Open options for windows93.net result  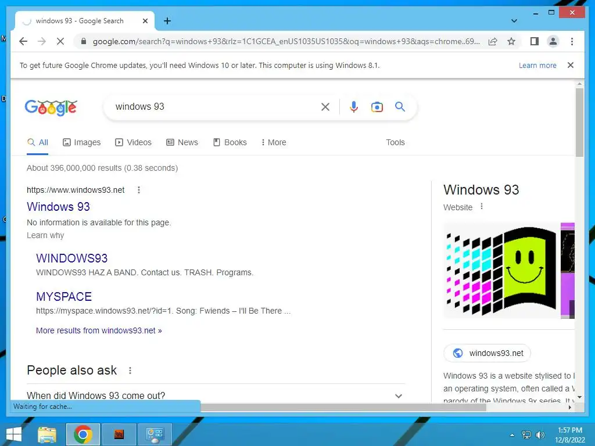click(x=139, y=190)
